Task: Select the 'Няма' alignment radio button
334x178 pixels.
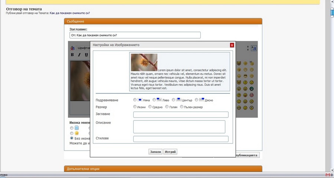Action: (x=135, y=100)
